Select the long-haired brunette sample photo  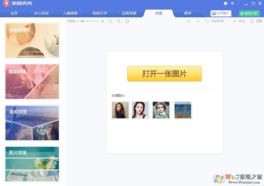[120, 110]
